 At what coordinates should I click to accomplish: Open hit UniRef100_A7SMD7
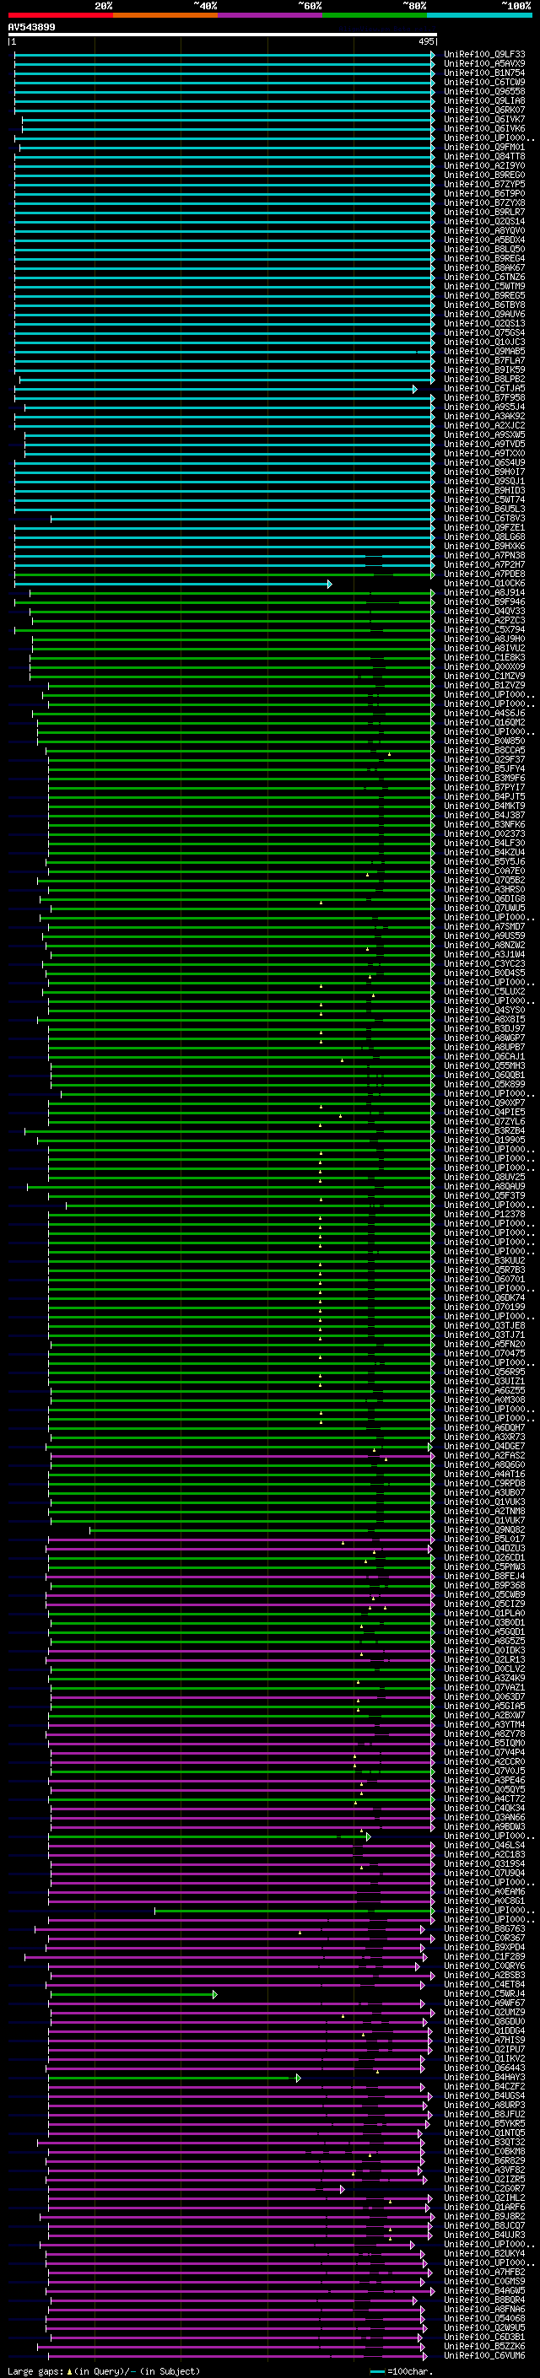click(x=484, y=927)
